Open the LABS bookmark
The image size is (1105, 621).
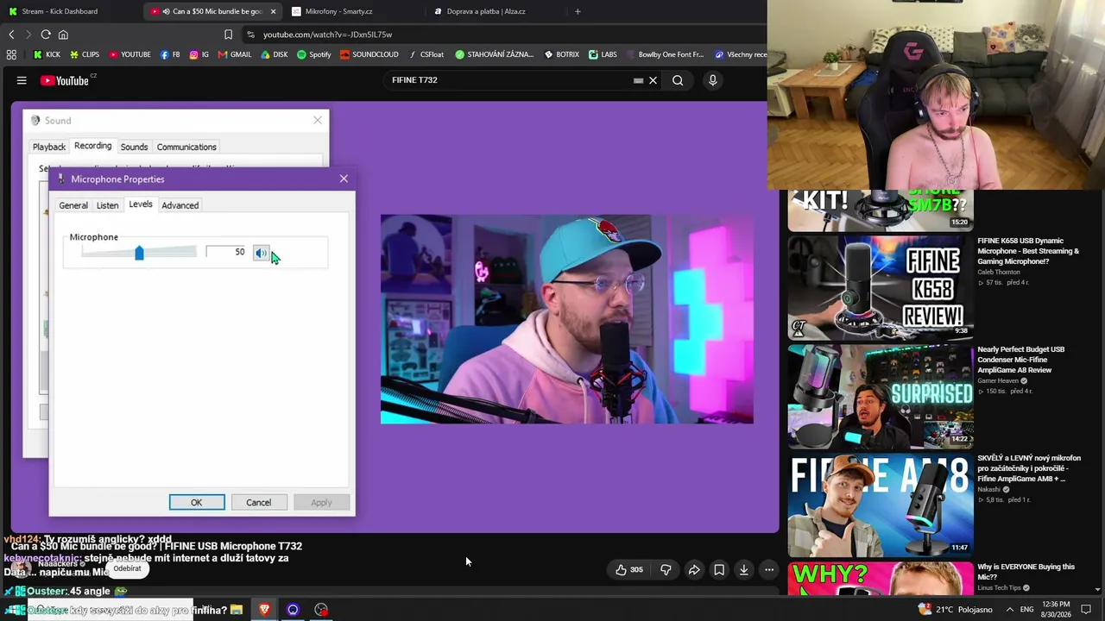coord(603,54)
